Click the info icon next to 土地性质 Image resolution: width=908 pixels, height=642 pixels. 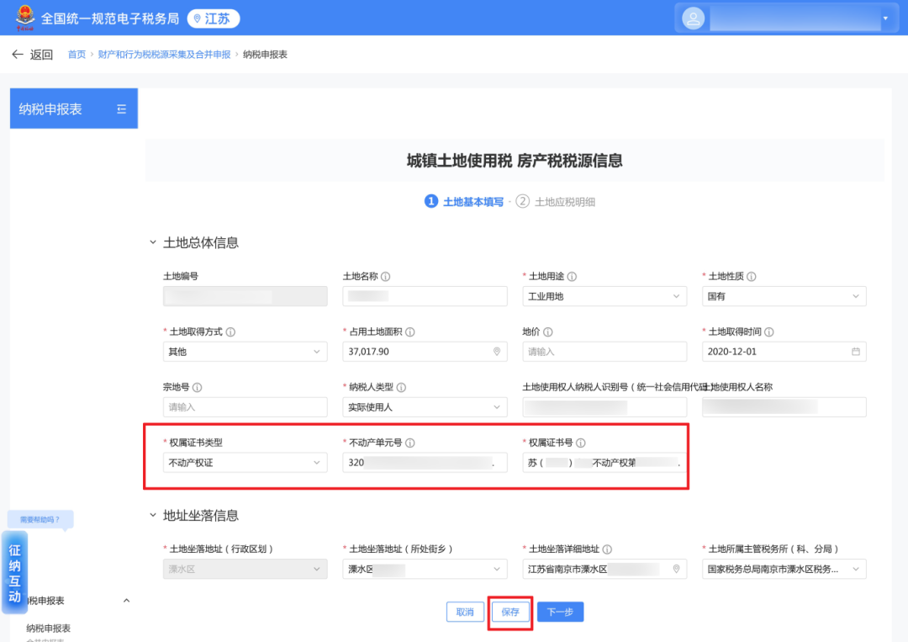pos(752,276)
